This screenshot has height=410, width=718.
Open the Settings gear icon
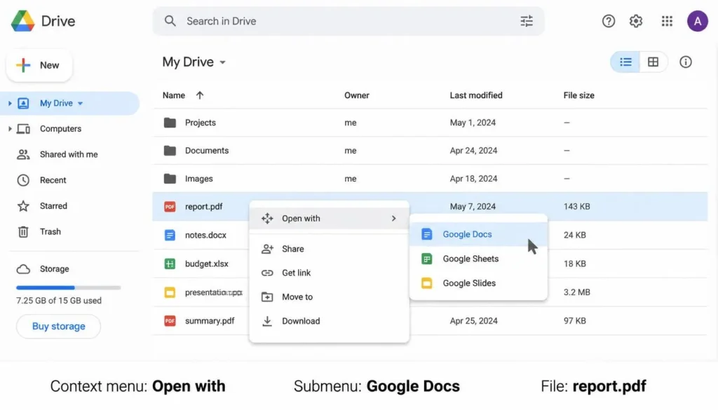pos(636,21)
